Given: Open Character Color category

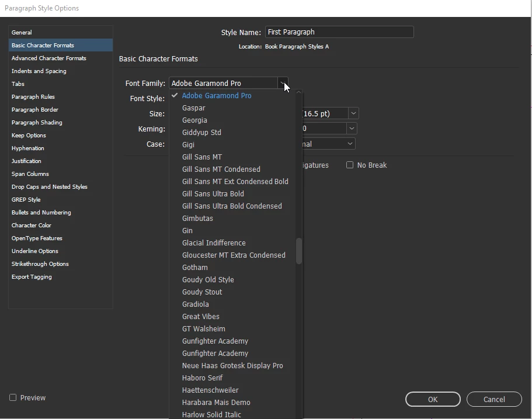Looking at the screenshot, I should [x=60, y=226].
